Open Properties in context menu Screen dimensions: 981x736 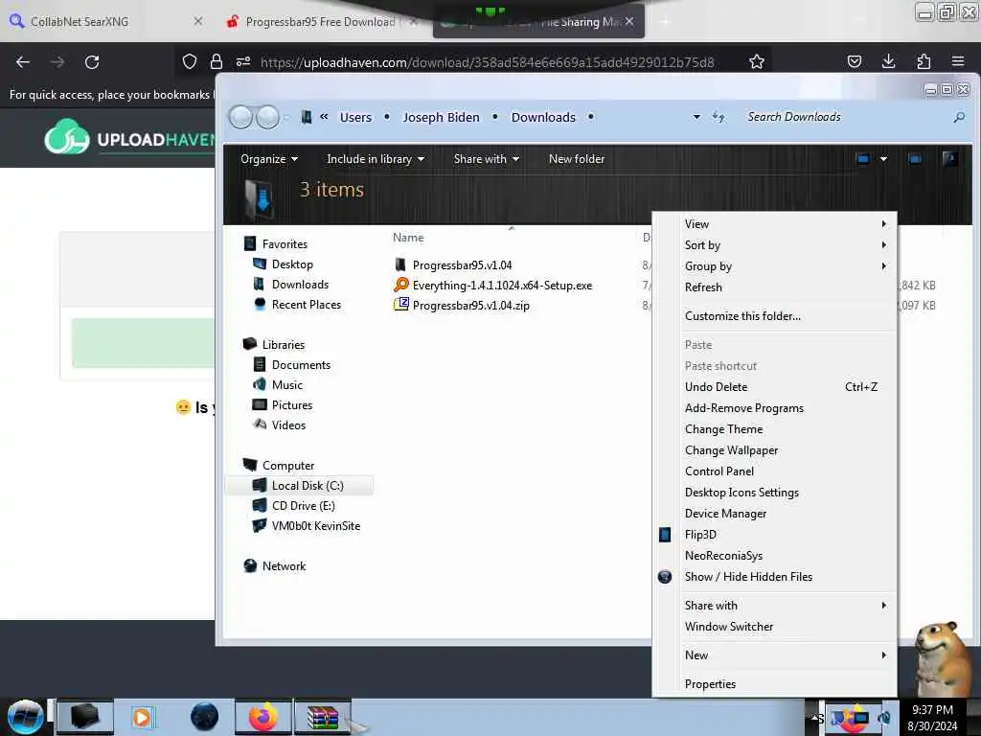[774, 684]
